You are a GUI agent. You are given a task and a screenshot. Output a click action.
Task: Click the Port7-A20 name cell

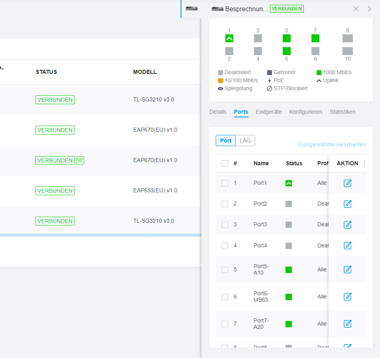tap(261, 324)
